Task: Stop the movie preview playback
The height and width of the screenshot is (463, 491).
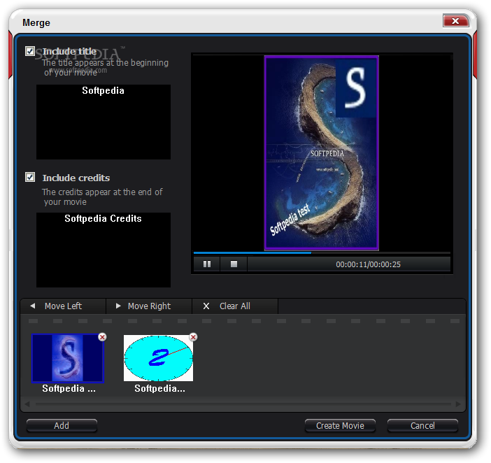Action: (234, 264)
